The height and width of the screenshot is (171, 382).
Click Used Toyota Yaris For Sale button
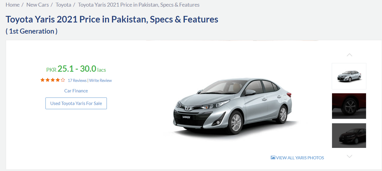[76, 103]
